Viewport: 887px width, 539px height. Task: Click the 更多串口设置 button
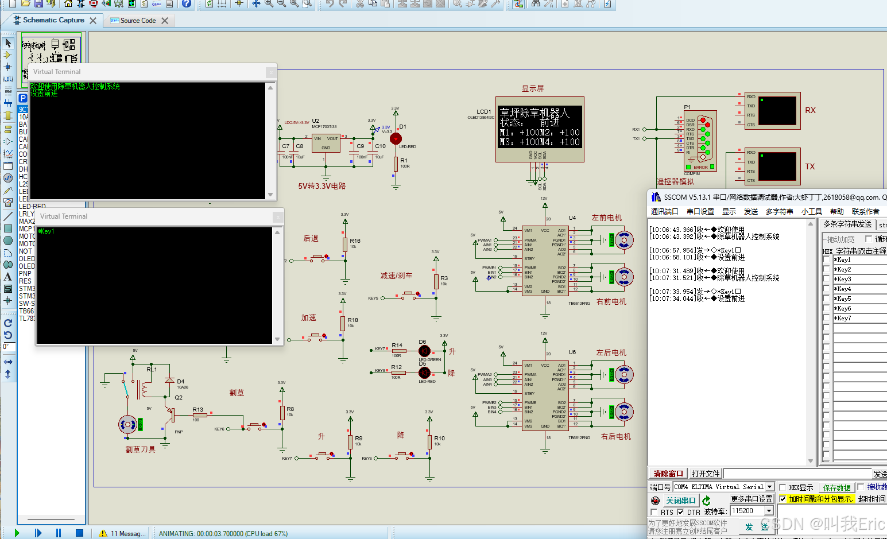(x=752, y=499)
